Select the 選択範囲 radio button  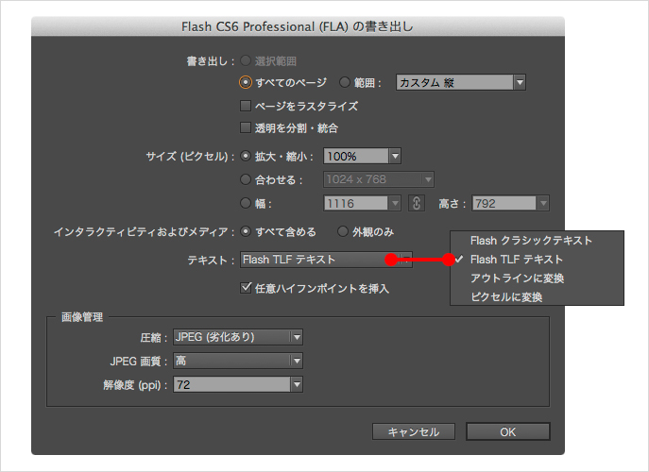point(246,60)
